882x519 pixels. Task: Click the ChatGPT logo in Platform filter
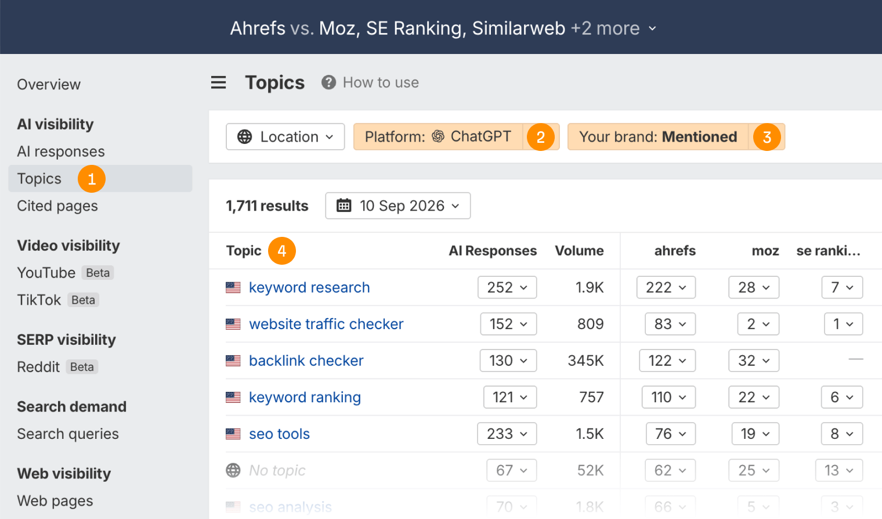[438, 136]
